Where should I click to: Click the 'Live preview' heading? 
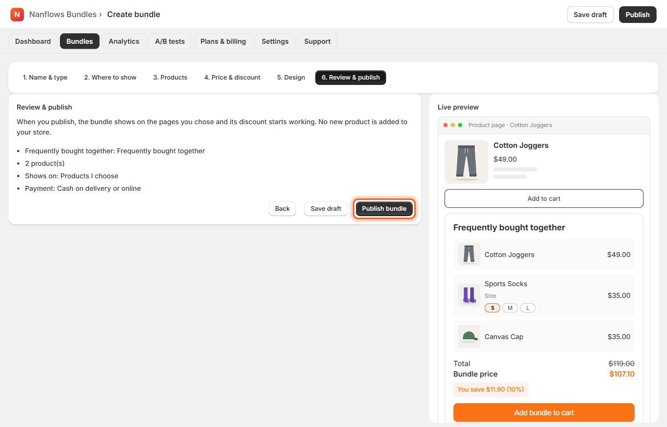pyautogui.click(x=458, y=107)
